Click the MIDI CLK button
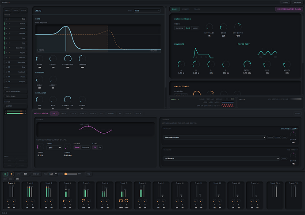This screenshot has height=215, width=305. click(x=36, y=174)
